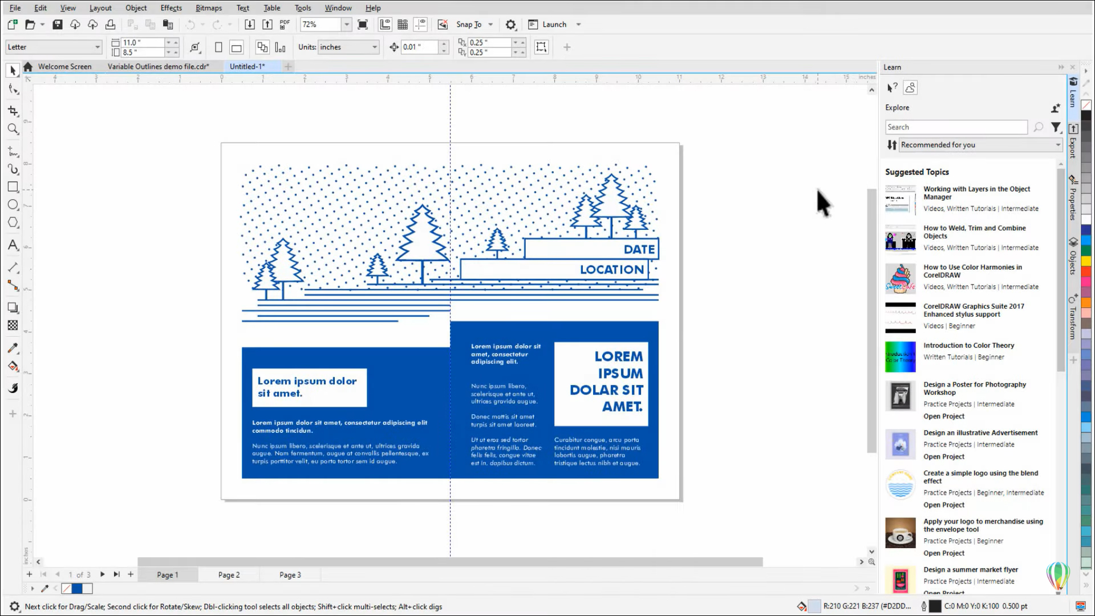Select the Color Eyedropper tool
The width and height of the screenshot is (1095, 616).
13,348
